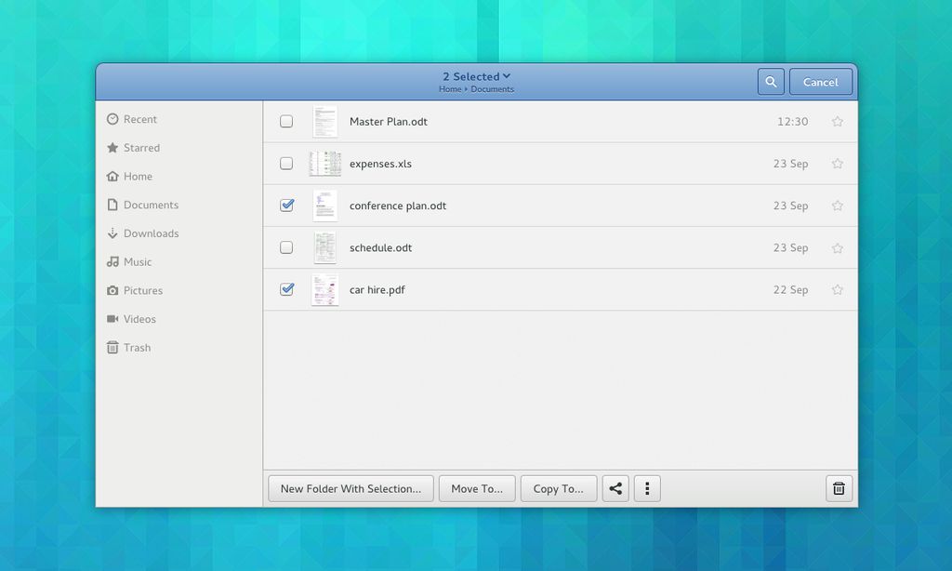Select the checkbox next to expenses.xls
This screenshot has width=952, height=571.
pos(286,163)
